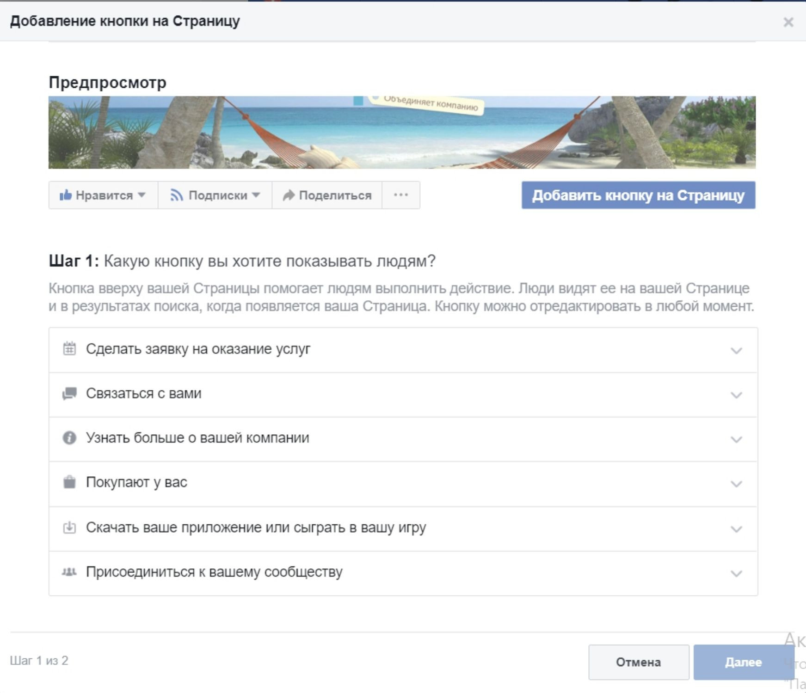
Task: Open the three-dots more options button
Action: pos(401,195)
